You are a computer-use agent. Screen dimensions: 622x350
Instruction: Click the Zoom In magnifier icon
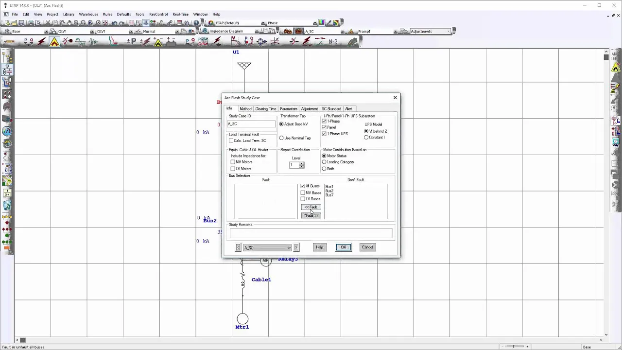click(76, 23)
